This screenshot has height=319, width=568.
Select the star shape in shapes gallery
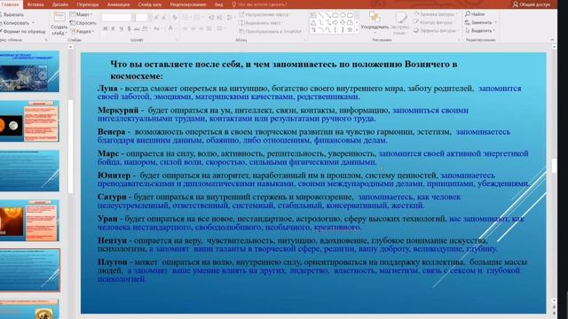coord(350,29)
